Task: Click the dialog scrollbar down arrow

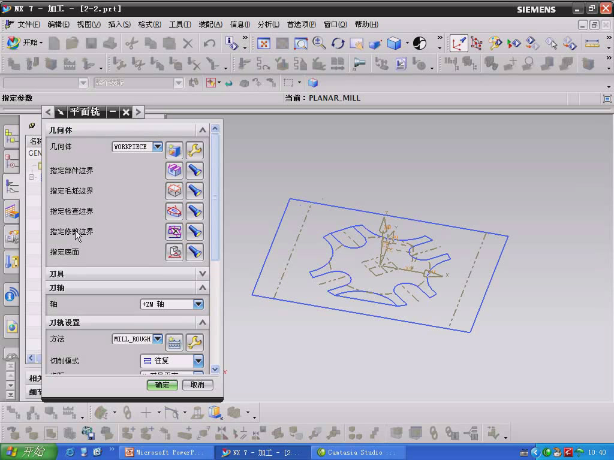Action: pyautogui.click(x=215, y=368)
